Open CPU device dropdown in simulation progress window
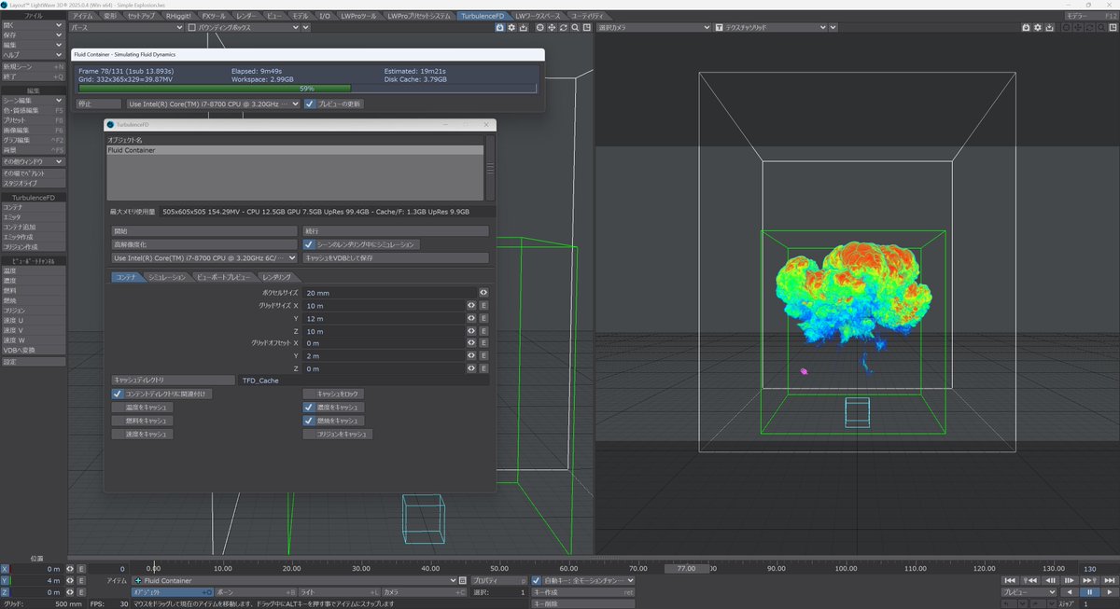1120x609 pixels. 213,104
